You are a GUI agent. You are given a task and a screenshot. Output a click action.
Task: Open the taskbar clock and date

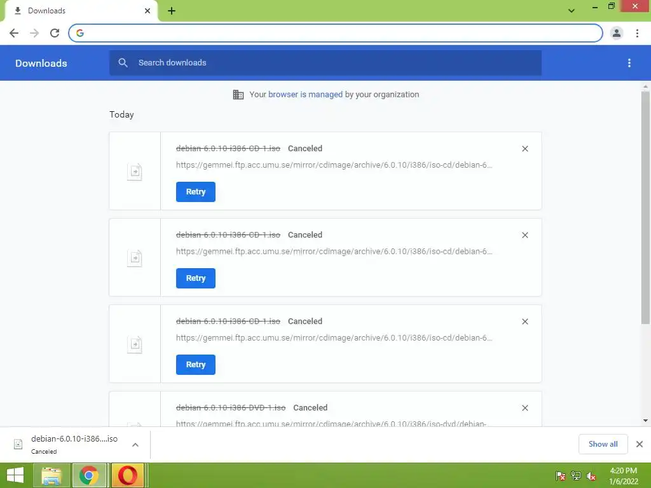point(623,476)
